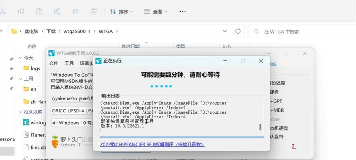Open the 排序 sort dropdown
356x160 pixels.
tap(121, 12)
